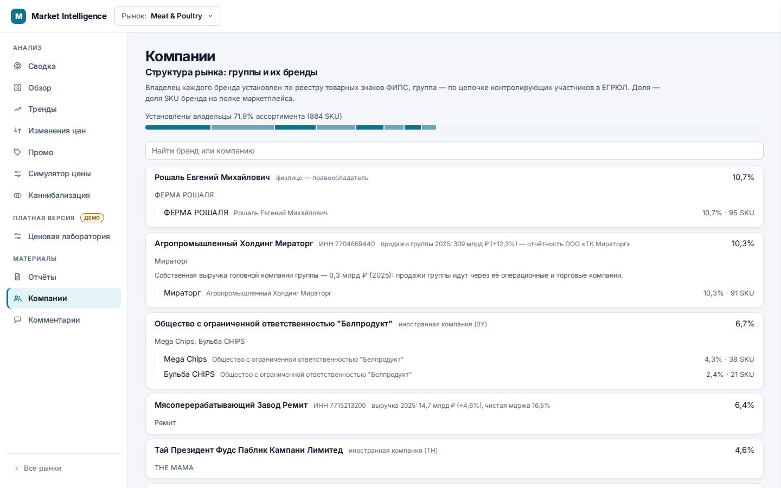781x488 pixels.
Task: Open the Рынок Meat & Poultry dropdown
Action: point(168,16)
